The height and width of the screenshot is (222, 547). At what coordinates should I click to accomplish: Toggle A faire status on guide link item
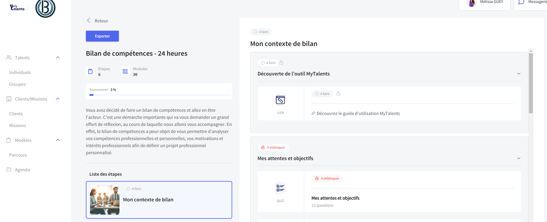click(322, 94)
